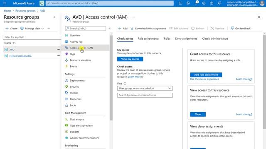This screenshot has height=149, width=266.
Task: Click the Add toolbar button
Action: pyautogui.click(x=123, y=29)
